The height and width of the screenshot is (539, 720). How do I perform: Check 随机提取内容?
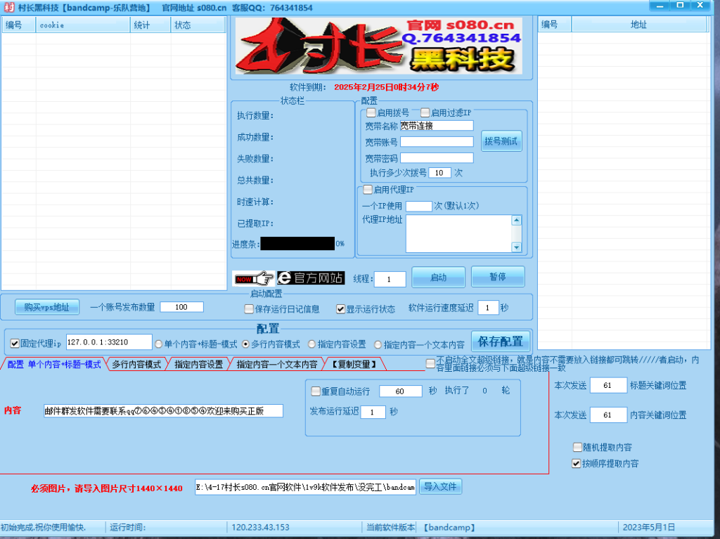pyautogui.click(x=579, y=447)
